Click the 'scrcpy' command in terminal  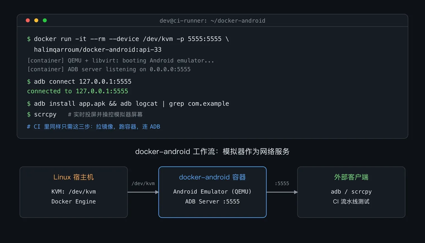point(45,114)
